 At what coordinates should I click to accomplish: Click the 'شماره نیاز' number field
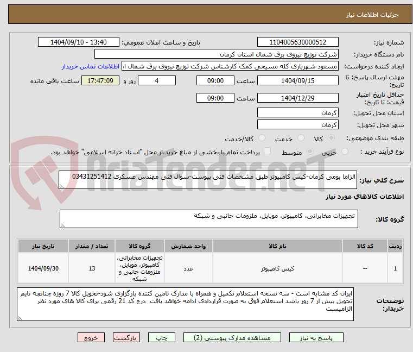tap(297, 42)
